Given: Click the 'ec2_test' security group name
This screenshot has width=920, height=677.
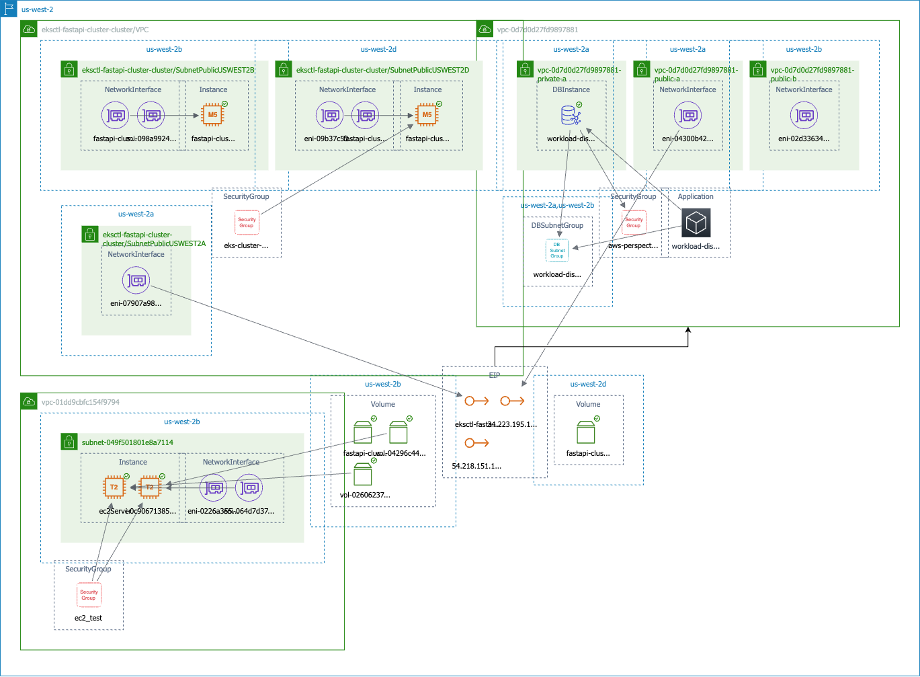Looking at the screenshot, I should pos(89,618).
